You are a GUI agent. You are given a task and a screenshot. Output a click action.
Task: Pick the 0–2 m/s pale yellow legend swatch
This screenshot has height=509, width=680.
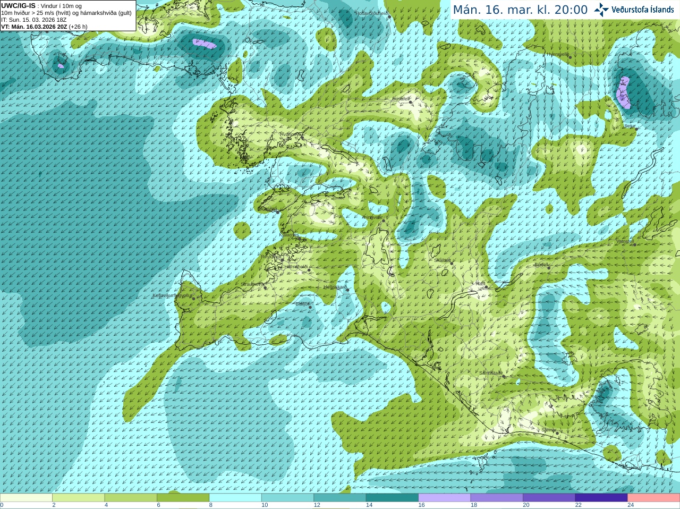(26, 498)
